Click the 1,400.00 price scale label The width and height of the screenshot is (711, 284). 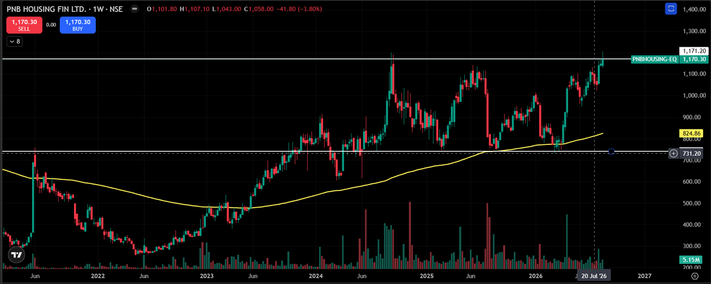[x=694, y=9]
